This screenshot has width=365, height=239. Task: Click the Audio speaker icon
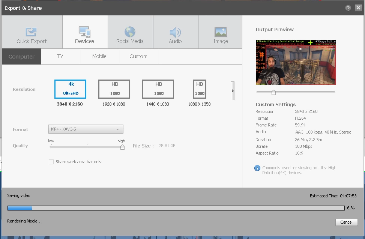pyautogui.click(x=175, y=32)
